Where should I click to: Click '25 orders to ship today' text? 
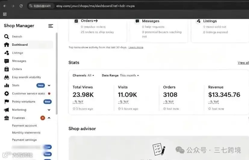pyautogui.click(x=97, y=32)
